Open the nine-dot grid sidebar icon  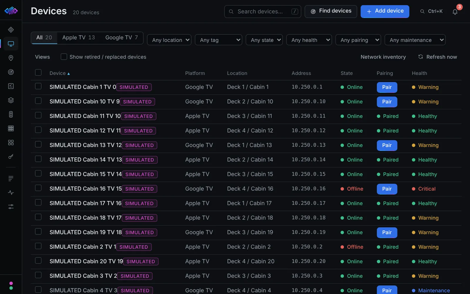click(11, 128)
